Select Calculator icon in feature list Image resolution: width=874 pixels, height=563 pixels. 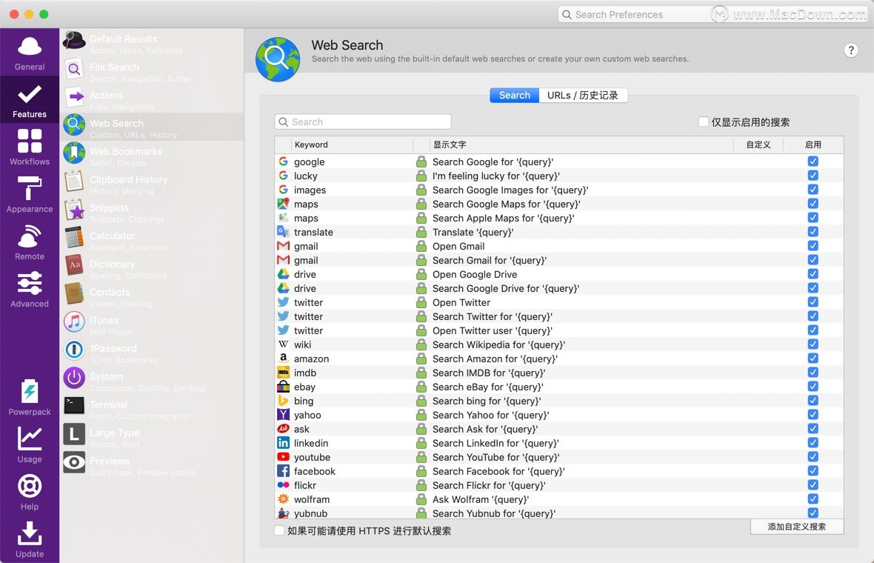[x=74, y=238]
